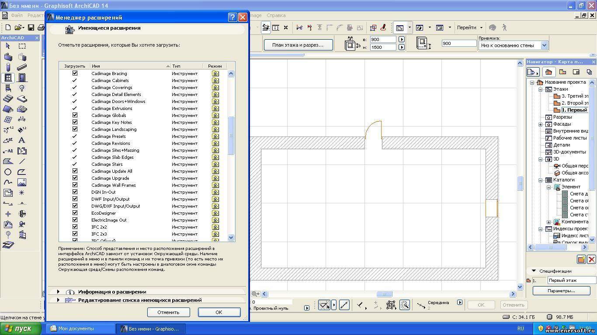The image size is (597, 335).
Task: Click the Magic Wand icon in bottom toolbar
Action: tap(405, 305)
